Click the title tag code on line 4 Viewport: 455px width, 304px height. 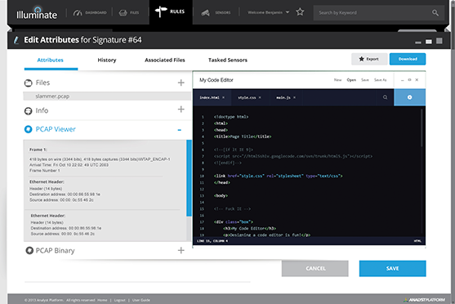click(x=243, y=136)
